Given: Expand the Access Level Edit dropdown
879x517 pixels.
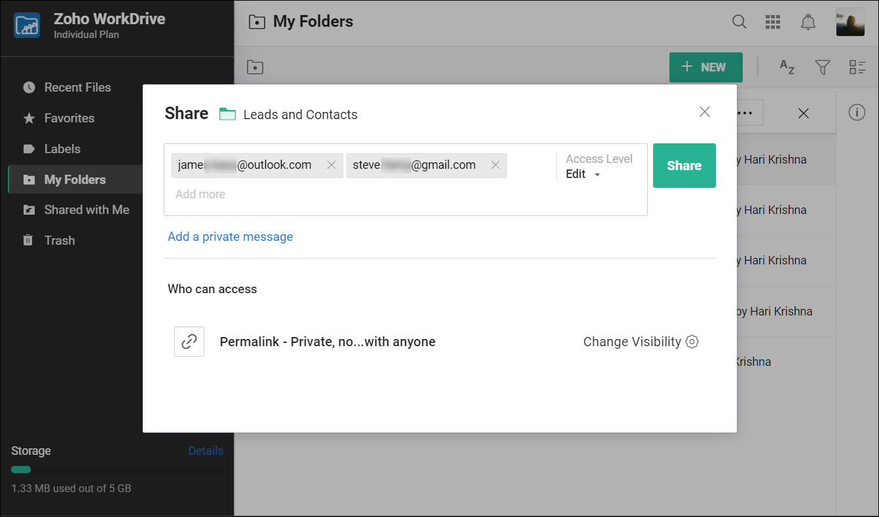Looking at the screenshot, I should point(584,175).
